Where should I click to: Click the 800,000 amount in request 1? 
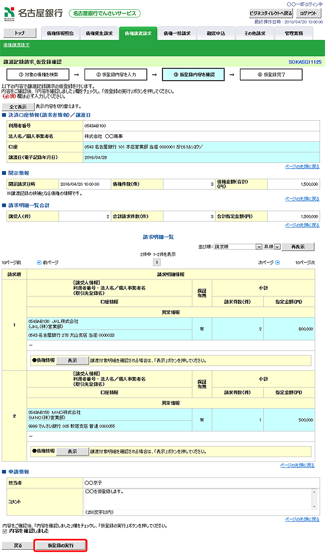pos(306,329)
